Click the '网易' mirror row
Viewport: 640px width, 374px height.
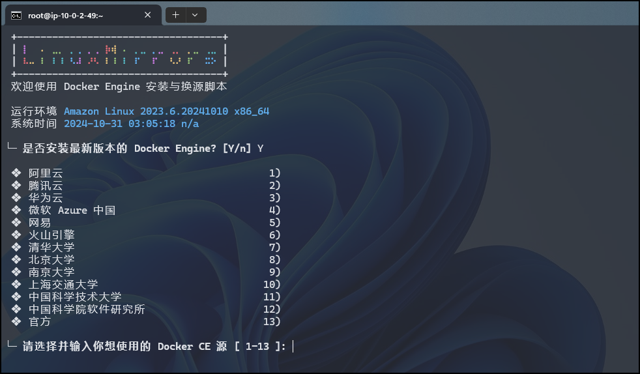click(x=146, y=223)
